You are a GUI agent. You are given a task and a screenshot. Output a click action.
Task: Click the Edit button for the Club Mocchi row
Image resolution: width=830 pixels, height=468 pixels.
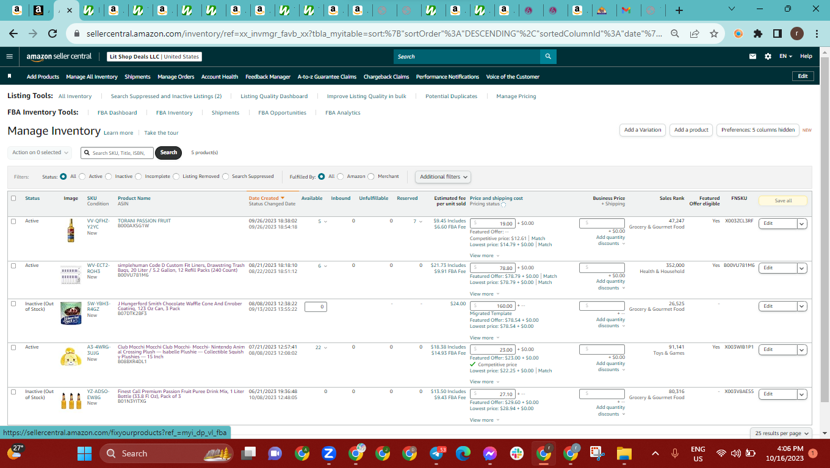pos(778,350)
